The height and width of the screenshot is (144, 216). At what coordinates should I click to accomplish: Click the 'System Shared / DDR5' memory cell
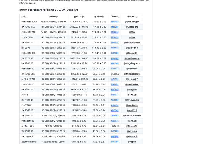54,142
